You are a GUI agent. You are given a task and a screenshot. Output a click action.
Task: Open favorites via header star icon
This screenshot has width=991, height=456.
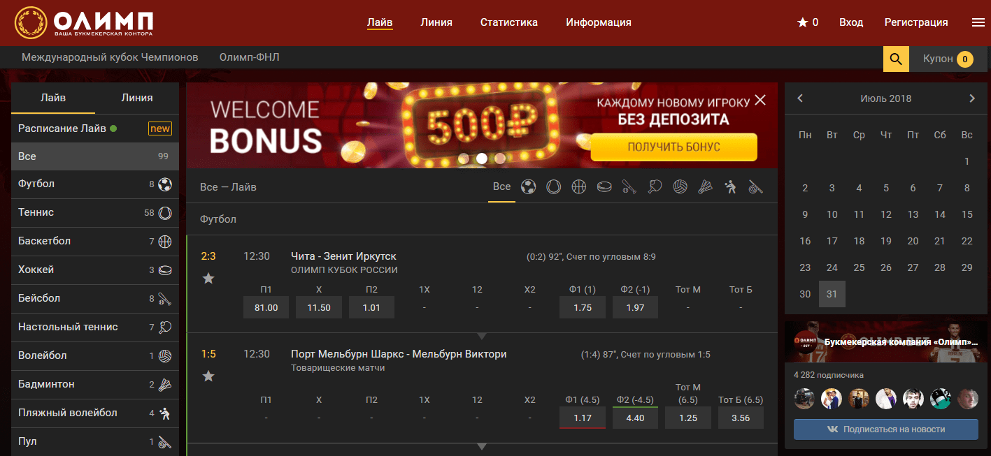tap(803, 22)
